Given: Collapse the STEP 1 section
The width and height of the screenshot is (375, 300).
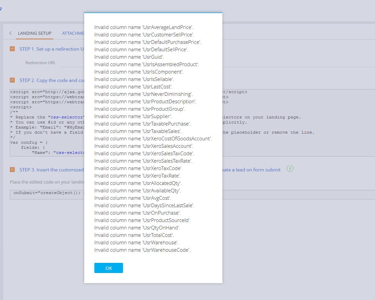Looking at the screenshot, I should click(12, 49).
